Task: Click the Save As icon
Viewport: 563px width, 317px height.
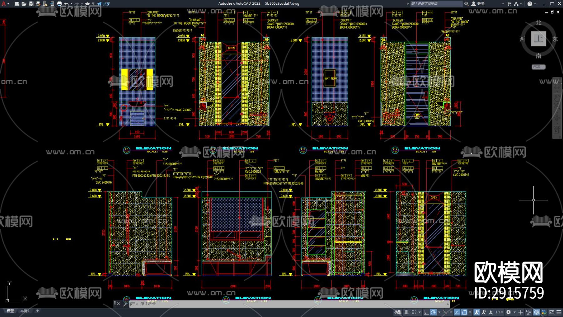Action: 38,4
